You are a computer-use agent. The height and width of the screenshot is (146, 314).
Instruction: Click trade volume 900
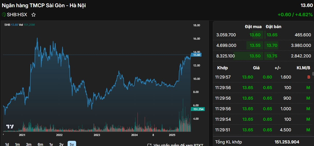(287, 98)
